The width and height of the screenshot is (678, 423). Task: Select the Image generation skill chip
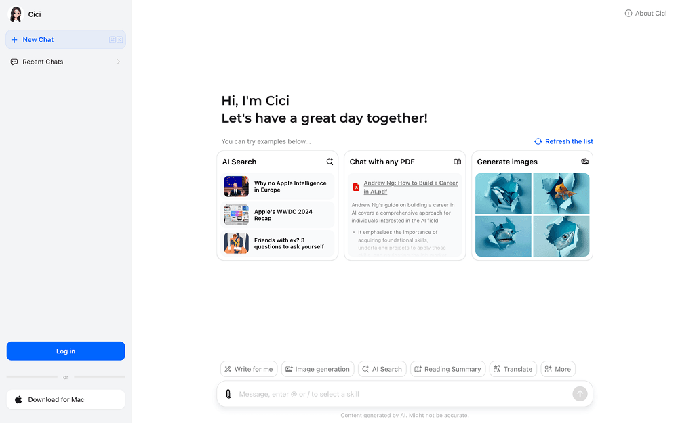coord(317,369)
